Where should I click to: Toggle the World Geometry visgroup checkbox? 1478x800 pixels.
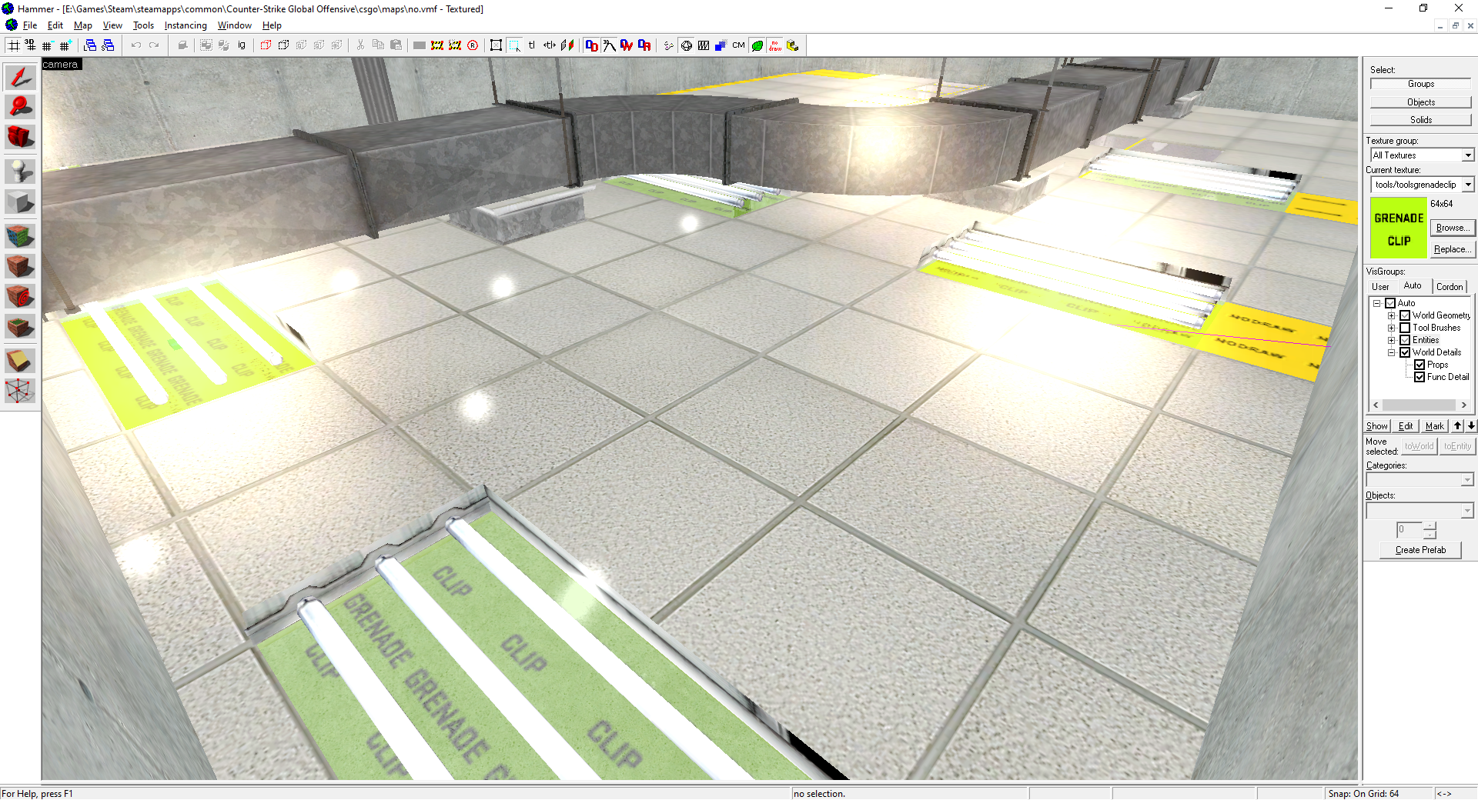tap(1405, 315)
